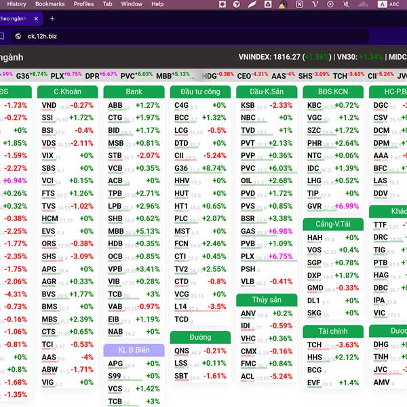Open the Window menu

[132, 4]
